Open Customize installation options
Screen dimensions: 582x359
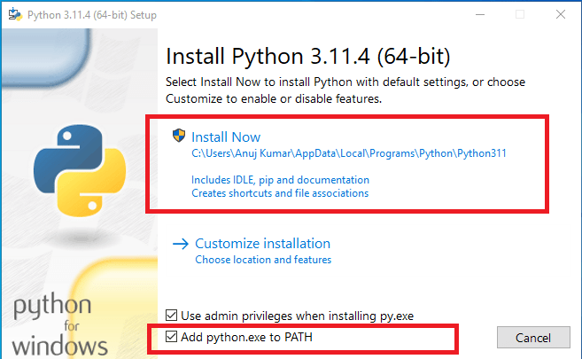(262, 244)
